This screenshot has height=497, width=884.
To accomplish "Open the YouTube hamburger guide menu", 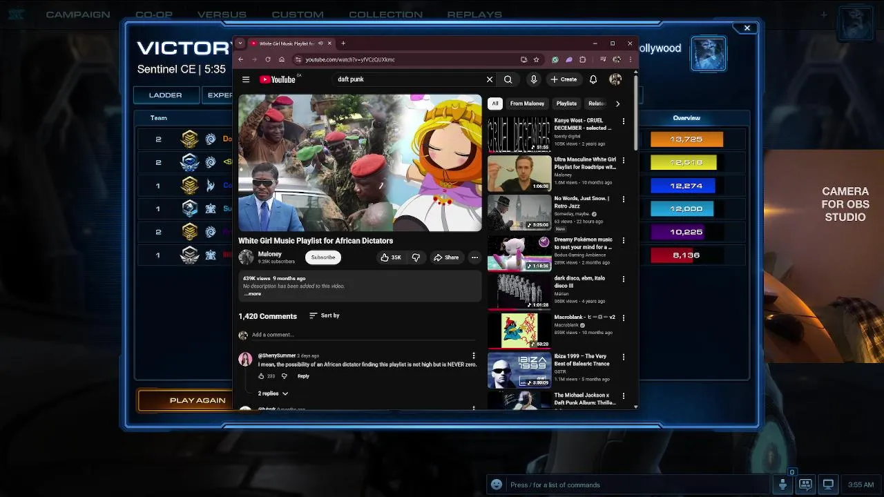I will pos(246,79).
